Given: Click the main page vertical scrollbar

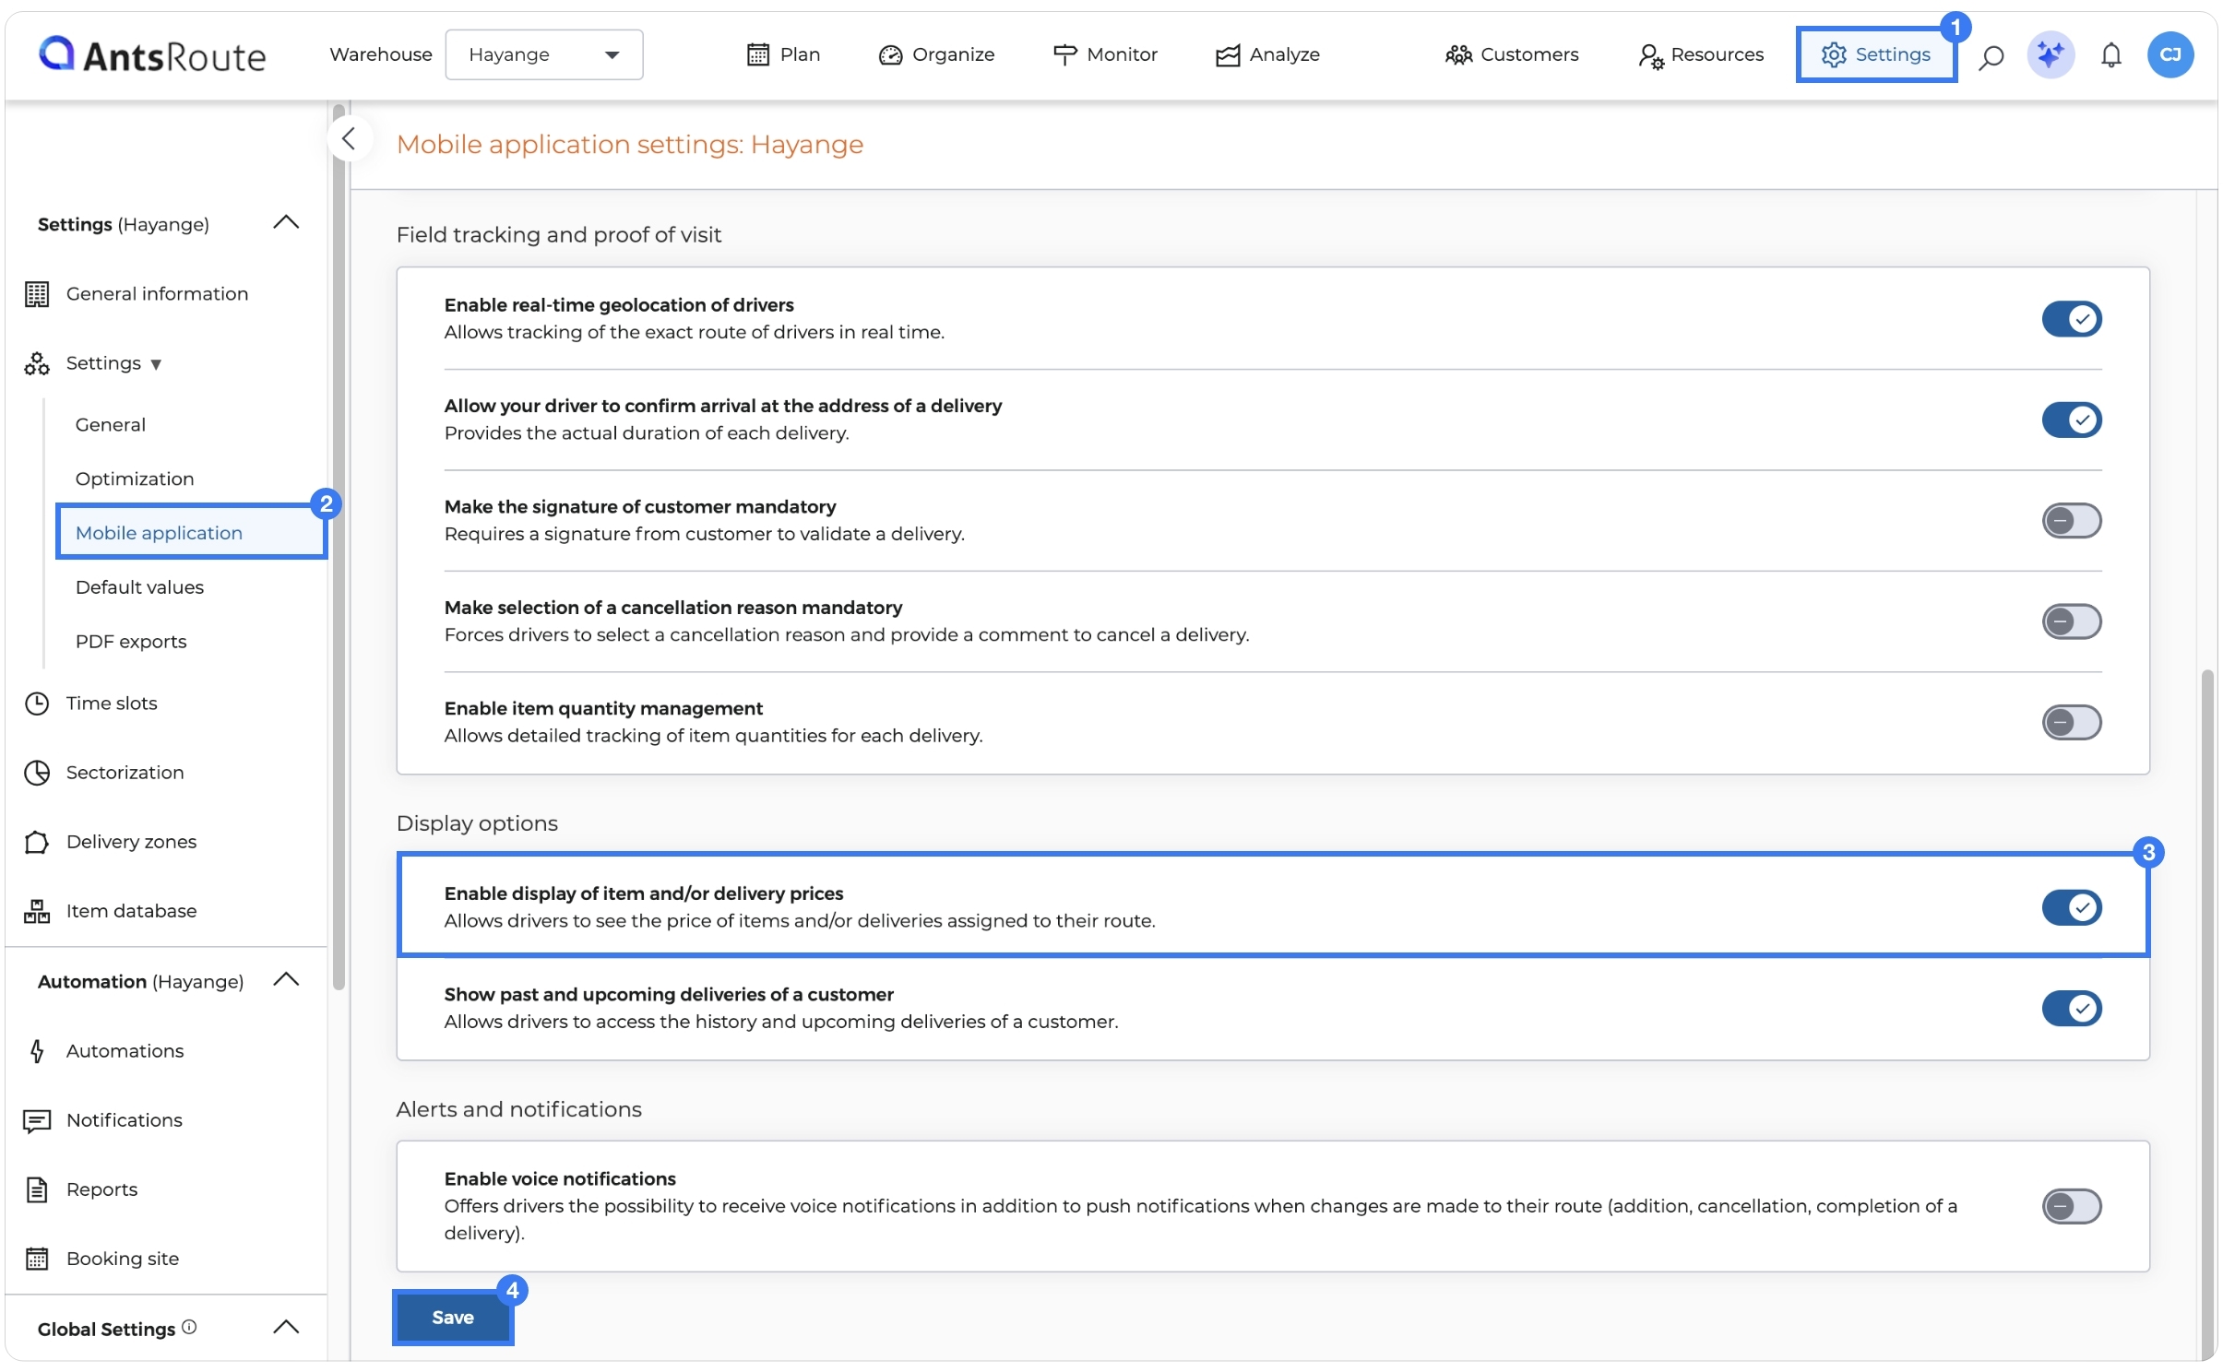Looking at the screenshot, I should (2206, 1014).
